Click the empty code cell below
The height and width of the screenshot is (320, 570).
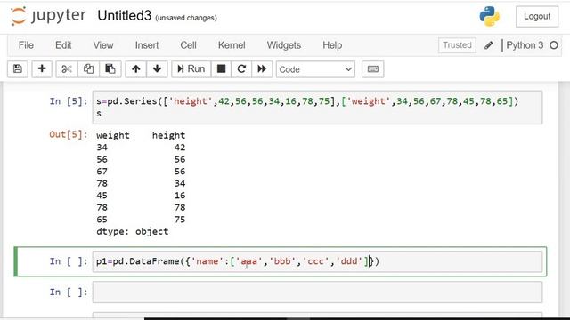317,292
